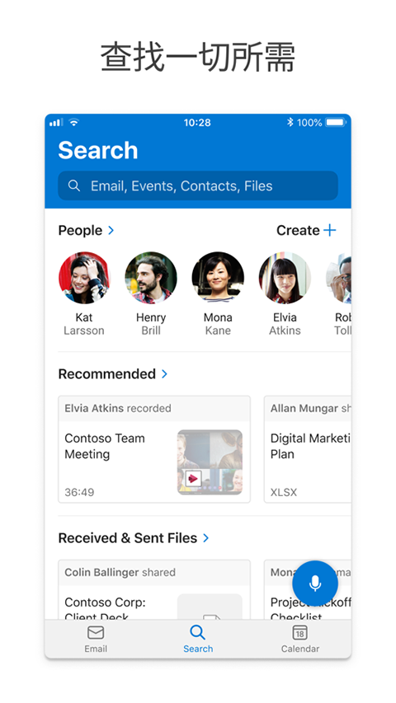Switch to the Calendar tab

(300, 640)
